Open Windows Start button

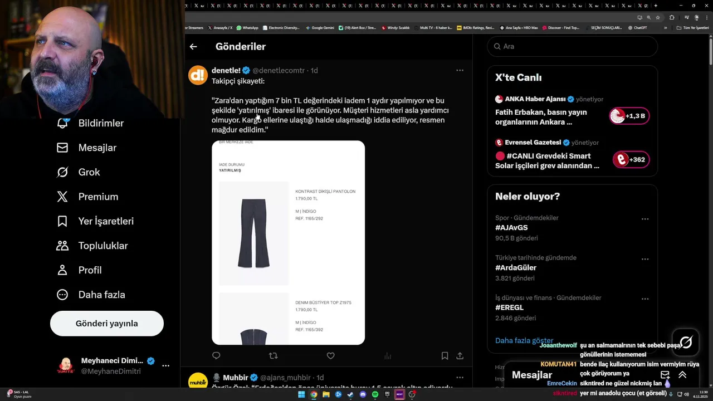301,394
